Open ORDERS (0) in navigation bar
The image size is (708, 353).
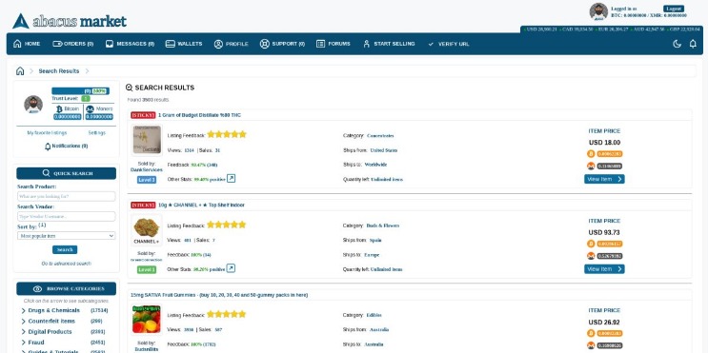click(73, 44)
